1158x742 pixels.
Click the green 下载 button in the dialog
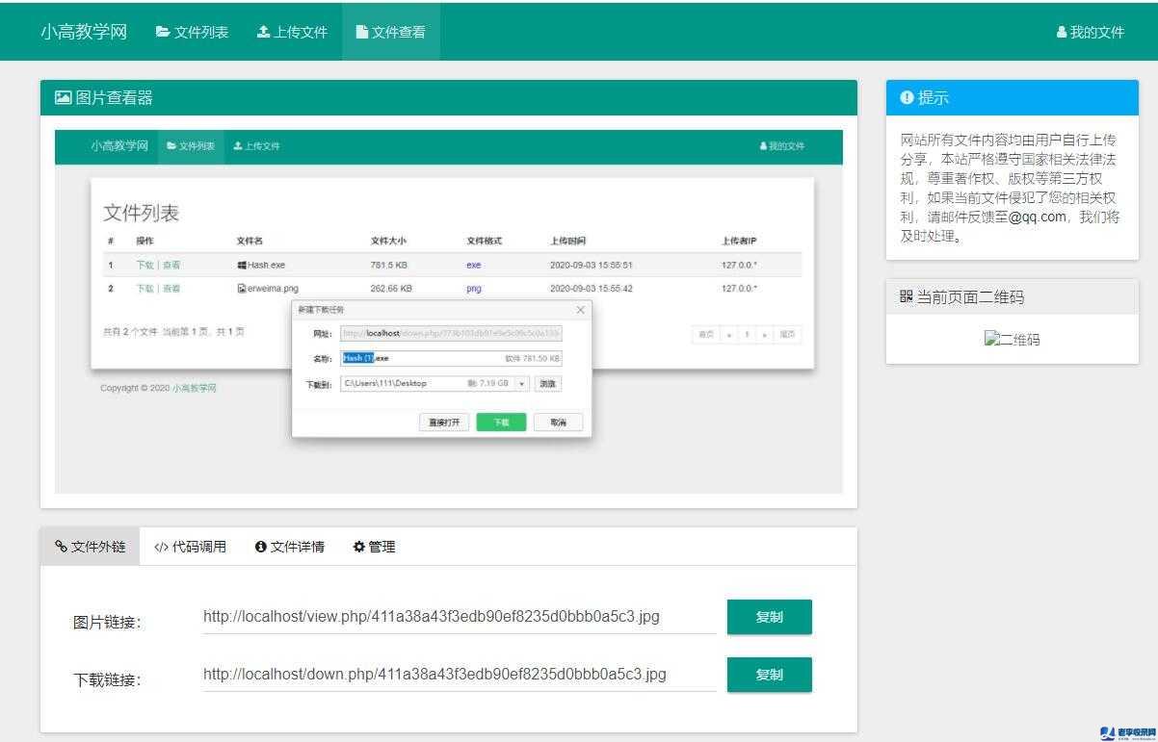pyautogui.click(x=500, y=422)
